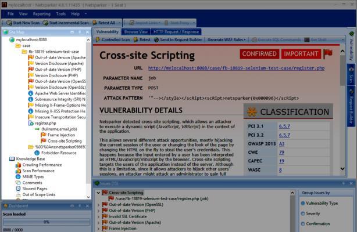Expand the Out-of-date Version (PHP) issue group
The image size is (357, 232).
tap(98, 211)
